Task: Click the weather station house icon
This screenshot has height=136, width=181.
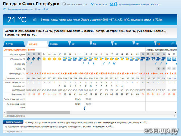Action: [113, 4]
